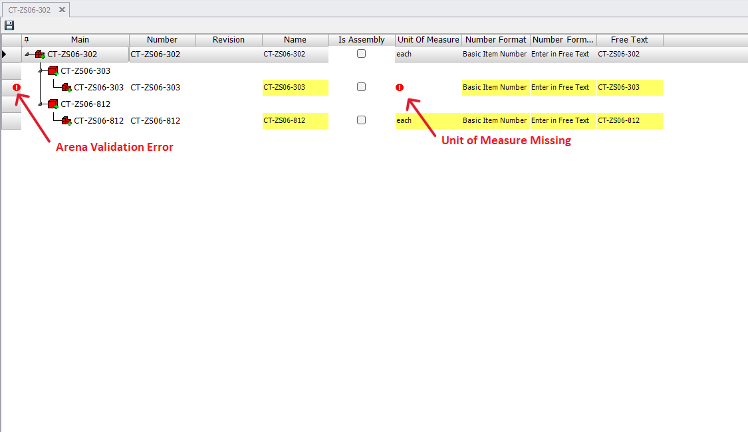Sort by the Number column header
The image size is (748, 432).
tap(162, 40)
